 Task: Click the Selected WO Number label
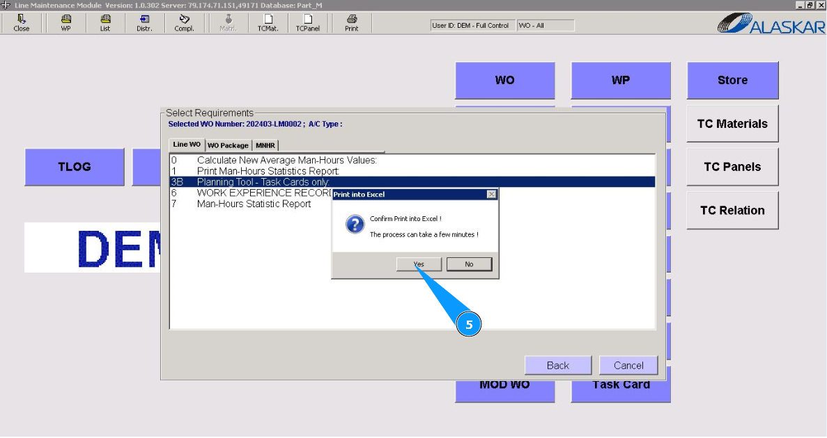pyautogui.click(x=255, y=124)
